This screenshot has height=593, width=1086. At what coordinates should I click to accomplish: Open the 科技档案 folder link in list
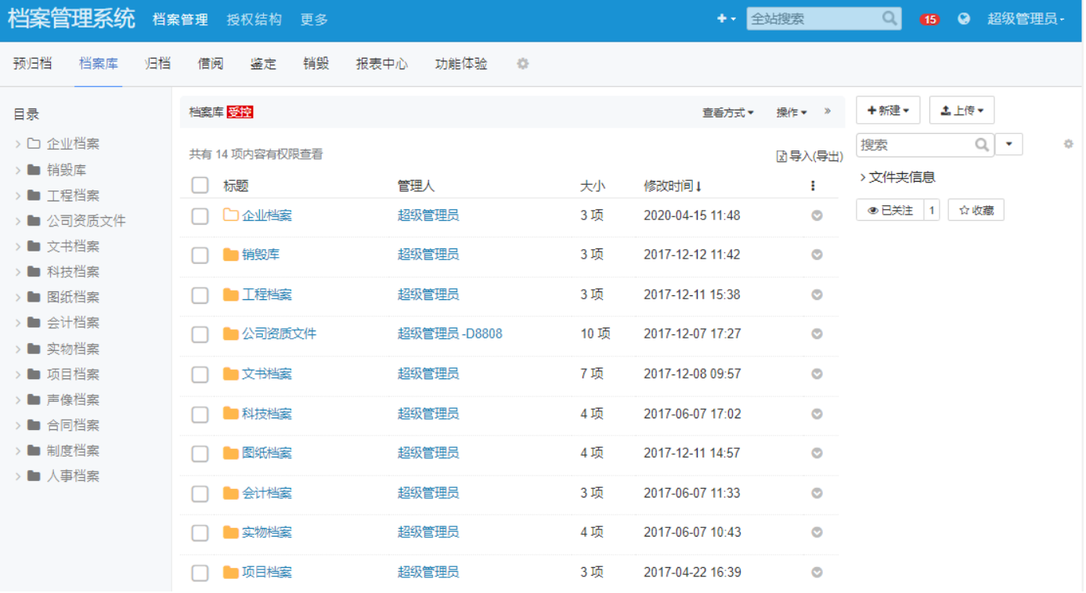coord(267,414)
